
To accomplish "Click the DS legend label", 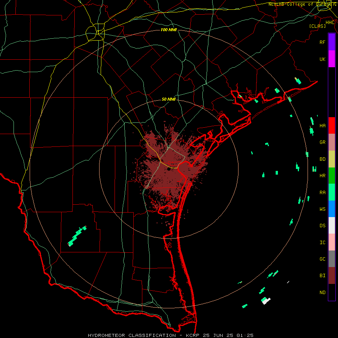I will (x=322, y=226).
